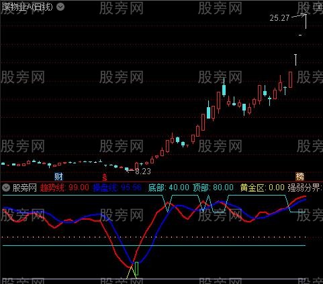The width and height of the screenshot is (323, 284).
Task: Click the 底部: 40.00 readout
Action: (x=169, y=188)
